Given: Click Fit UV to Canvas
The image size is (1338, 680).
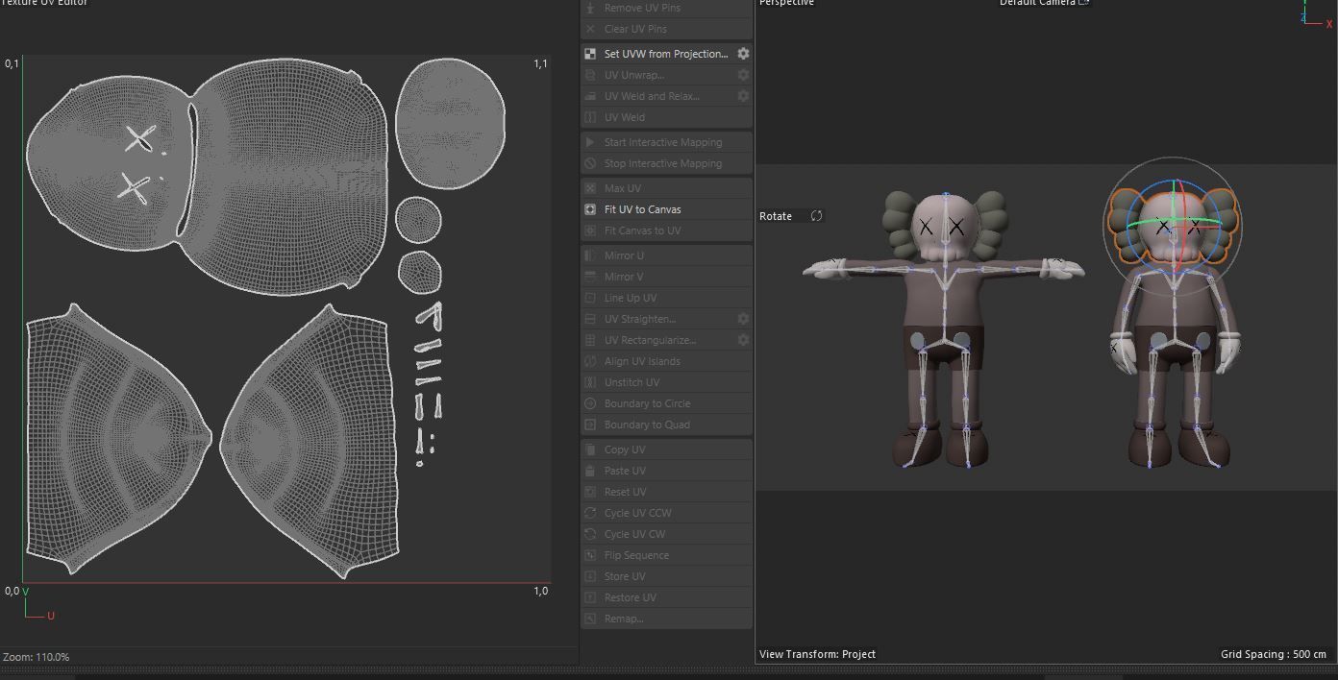Looking at the screenshot, I should click(x=666, y=209).
